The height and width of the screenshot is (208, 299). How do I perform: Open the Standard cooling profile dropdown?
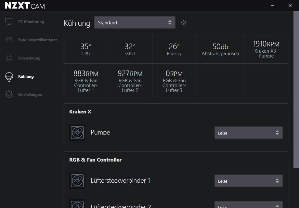click(x=135, y=23)
